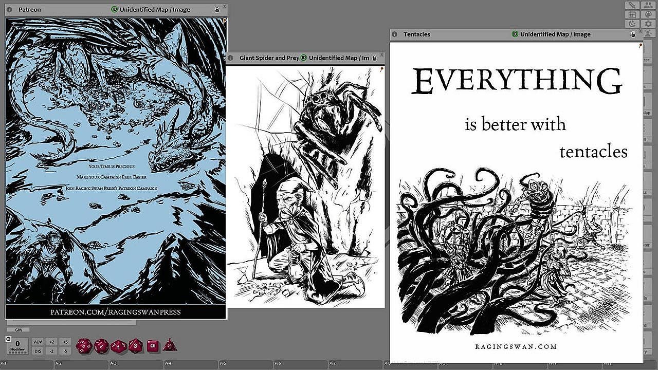Click the d12 die icon
This screenshot has width=658, height=370.
click(101, 345)
